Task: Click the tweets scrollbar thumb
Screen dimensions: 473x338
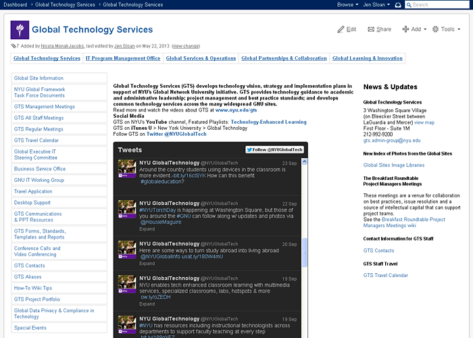Action: (x=304, y=252)
